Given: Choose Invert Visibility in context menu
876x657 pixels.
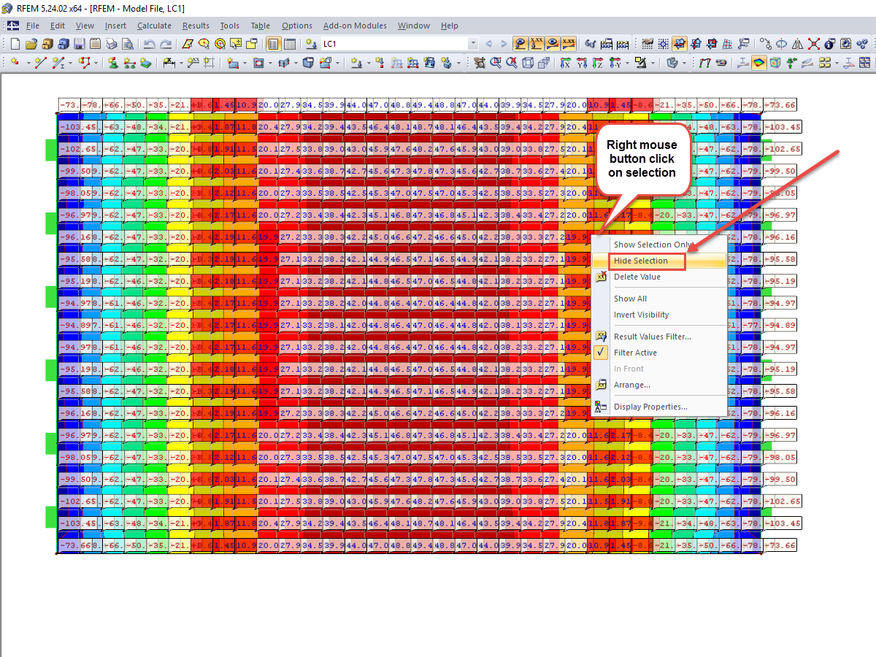Looking at the screenshot, I should click(x=659, y=315).
